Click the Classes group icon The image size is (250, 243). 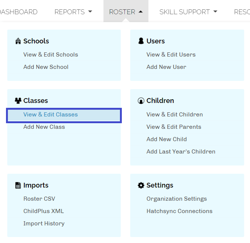18,101
